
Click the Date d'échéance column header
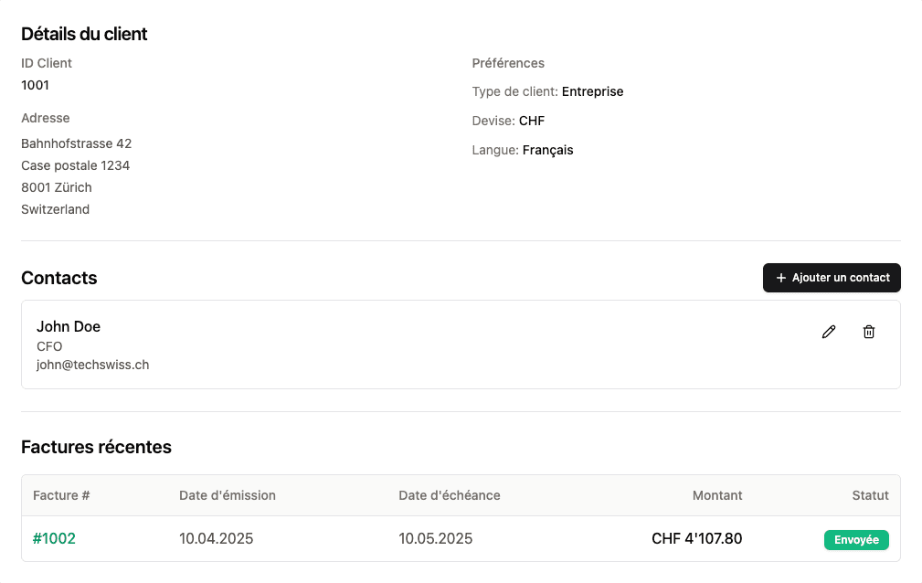450,495
